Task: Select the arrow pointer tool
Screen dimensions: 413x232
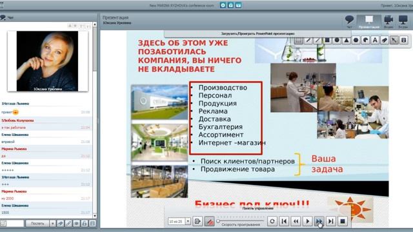Action: [x=394, y=40]
